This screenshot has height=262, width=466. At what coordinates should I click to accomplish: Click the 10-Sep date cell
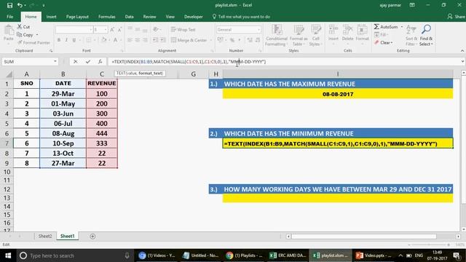click(63, 143)
